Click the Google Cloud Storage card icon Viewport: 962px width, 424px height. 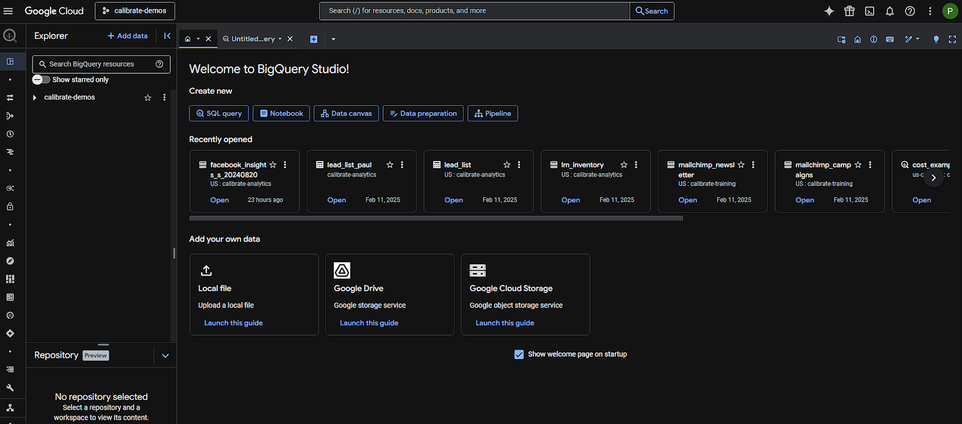[477, 270]
